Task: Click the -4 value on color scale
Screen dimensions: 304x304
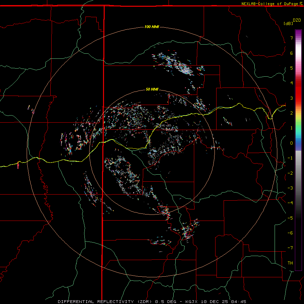Action: [290, 203]
